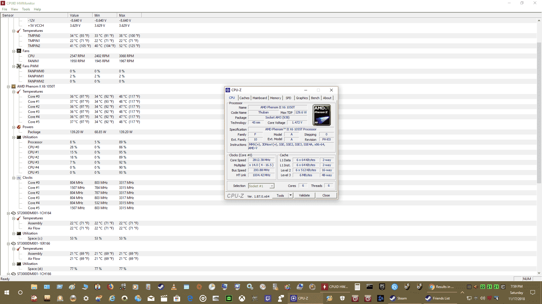This screenshot has height=304, width=542.
Task: Collapse the ST3000DM001-1ER166 drive node
Action: click(x=8, y=244)
